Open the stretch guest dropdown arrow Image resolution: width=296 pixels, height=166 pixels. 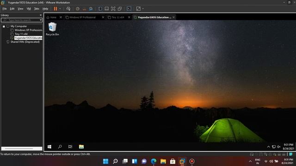pos(143,9)
